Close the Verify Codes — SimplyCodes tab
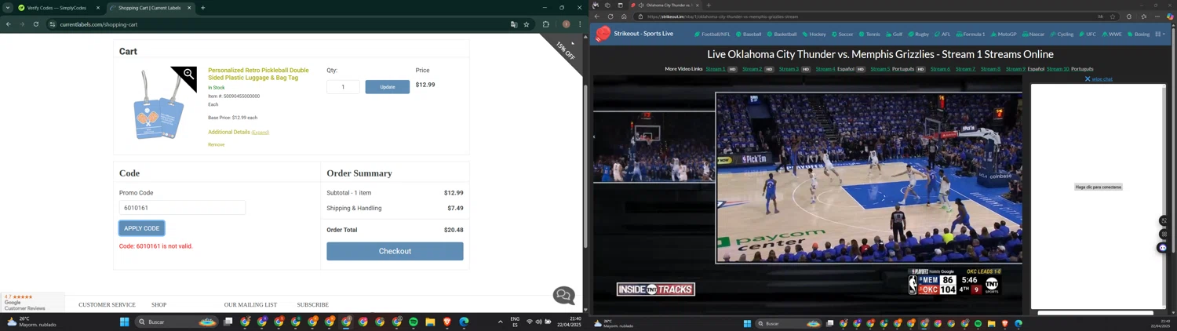The height and width of the screenshot is (331, 1177). 98,8
